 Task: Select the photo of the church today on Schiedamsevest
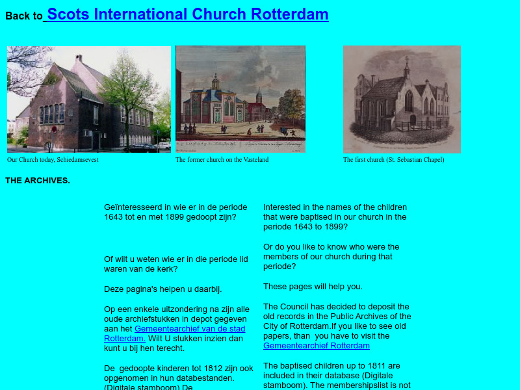tap(89, 99)
